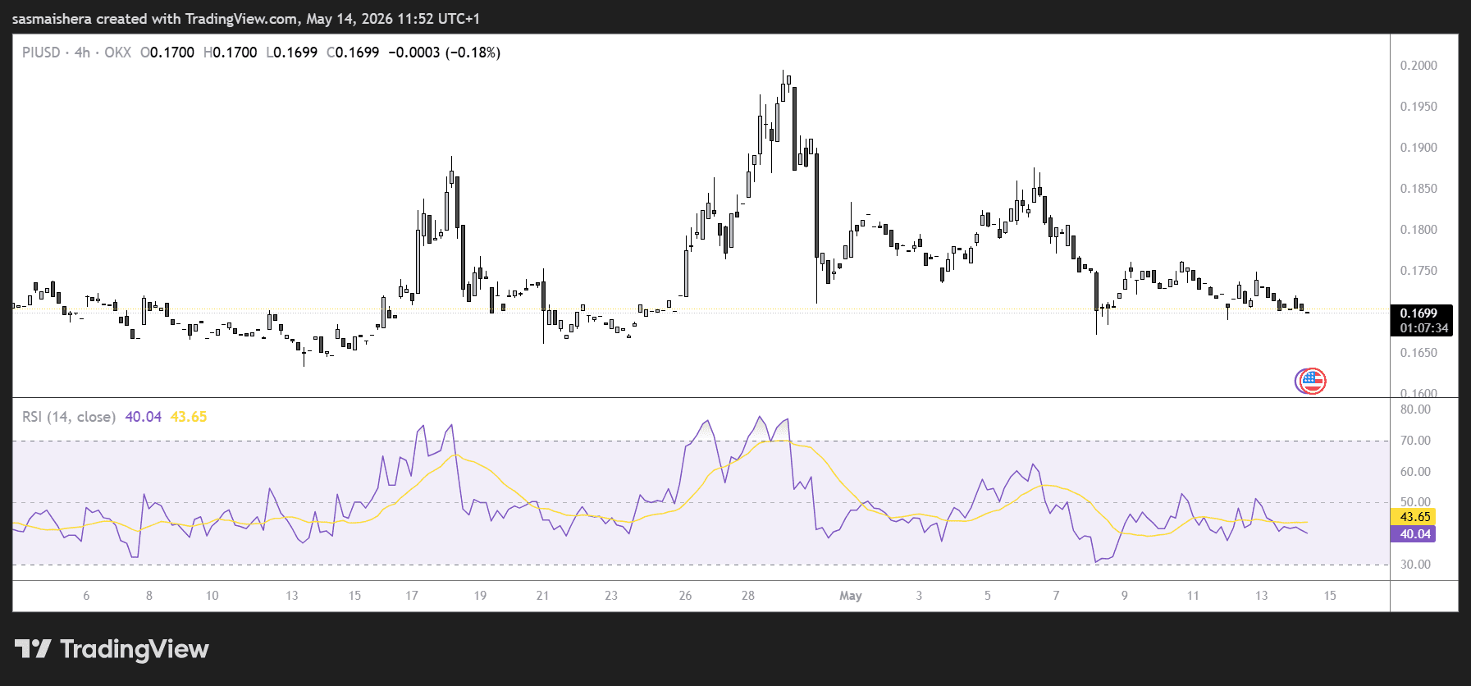This screenshot has height=686, width=1471.
Task: Click the May label on the time axis
Action: 851,596
